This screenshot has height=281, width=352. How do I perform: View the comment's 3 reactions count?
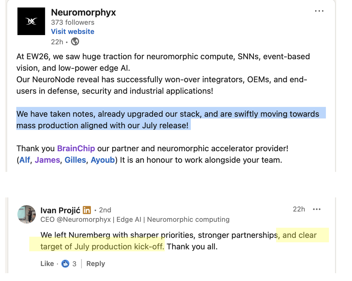click(x=74, y=264)
